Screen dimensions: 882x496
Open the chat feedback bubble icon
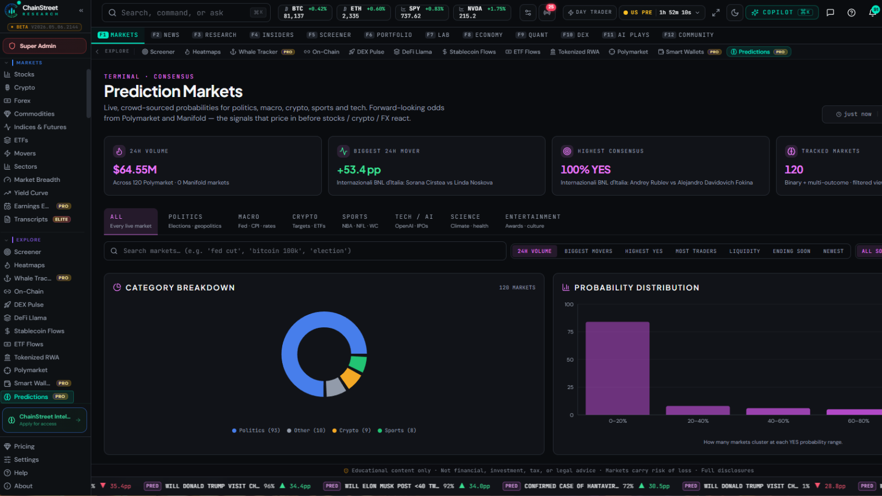pyautogui.click(x=830, y=13)
